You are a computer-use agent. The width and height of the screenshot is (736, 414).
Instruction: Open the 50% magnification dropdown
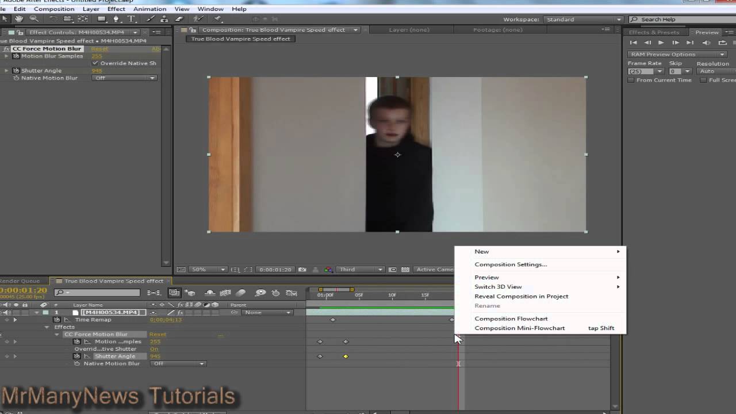pyautogui.click(x=209, y=269)
